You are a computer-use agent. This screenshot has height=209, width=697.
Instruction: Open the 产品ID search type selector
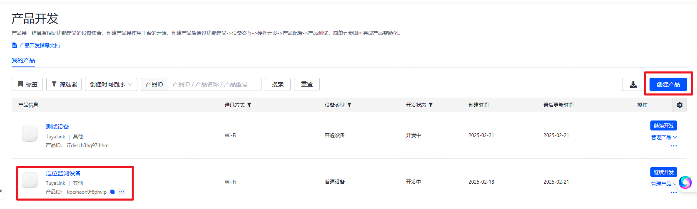pos(154,84)
